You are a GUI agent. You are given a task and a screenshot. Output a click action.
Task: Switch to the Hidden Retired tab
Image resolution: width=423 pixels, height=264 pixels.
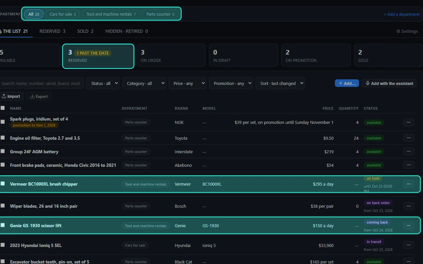click(x=127, y=31)
